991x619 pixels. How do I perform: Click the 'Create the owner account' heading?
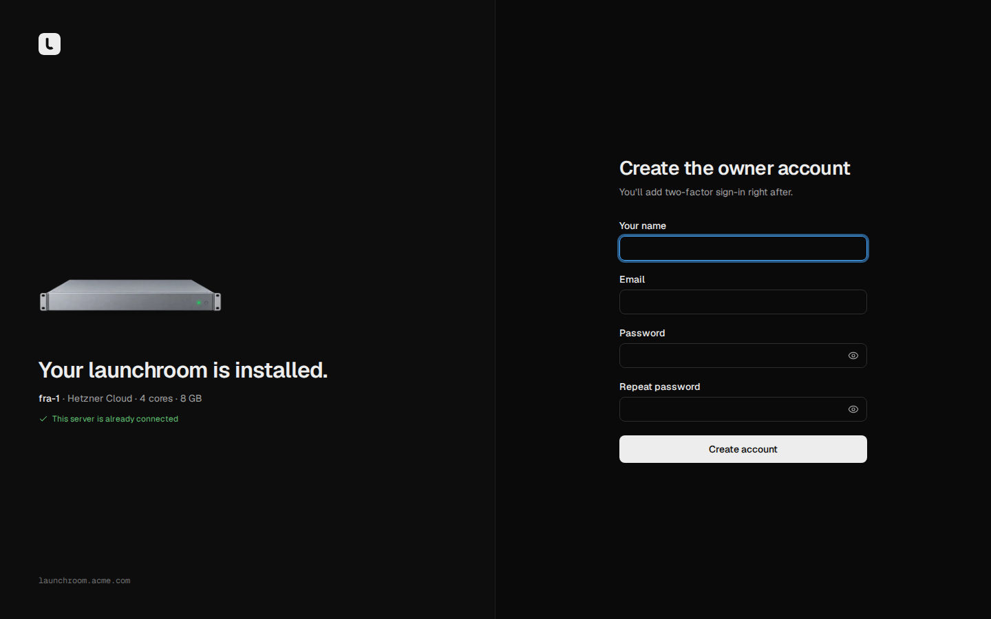pyautogui.click(x=734, y=169)
